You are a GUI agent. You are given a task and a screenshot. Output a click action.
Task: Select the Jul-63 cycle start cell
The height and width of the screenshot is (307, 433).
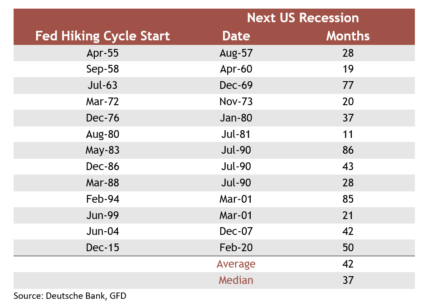102,85
